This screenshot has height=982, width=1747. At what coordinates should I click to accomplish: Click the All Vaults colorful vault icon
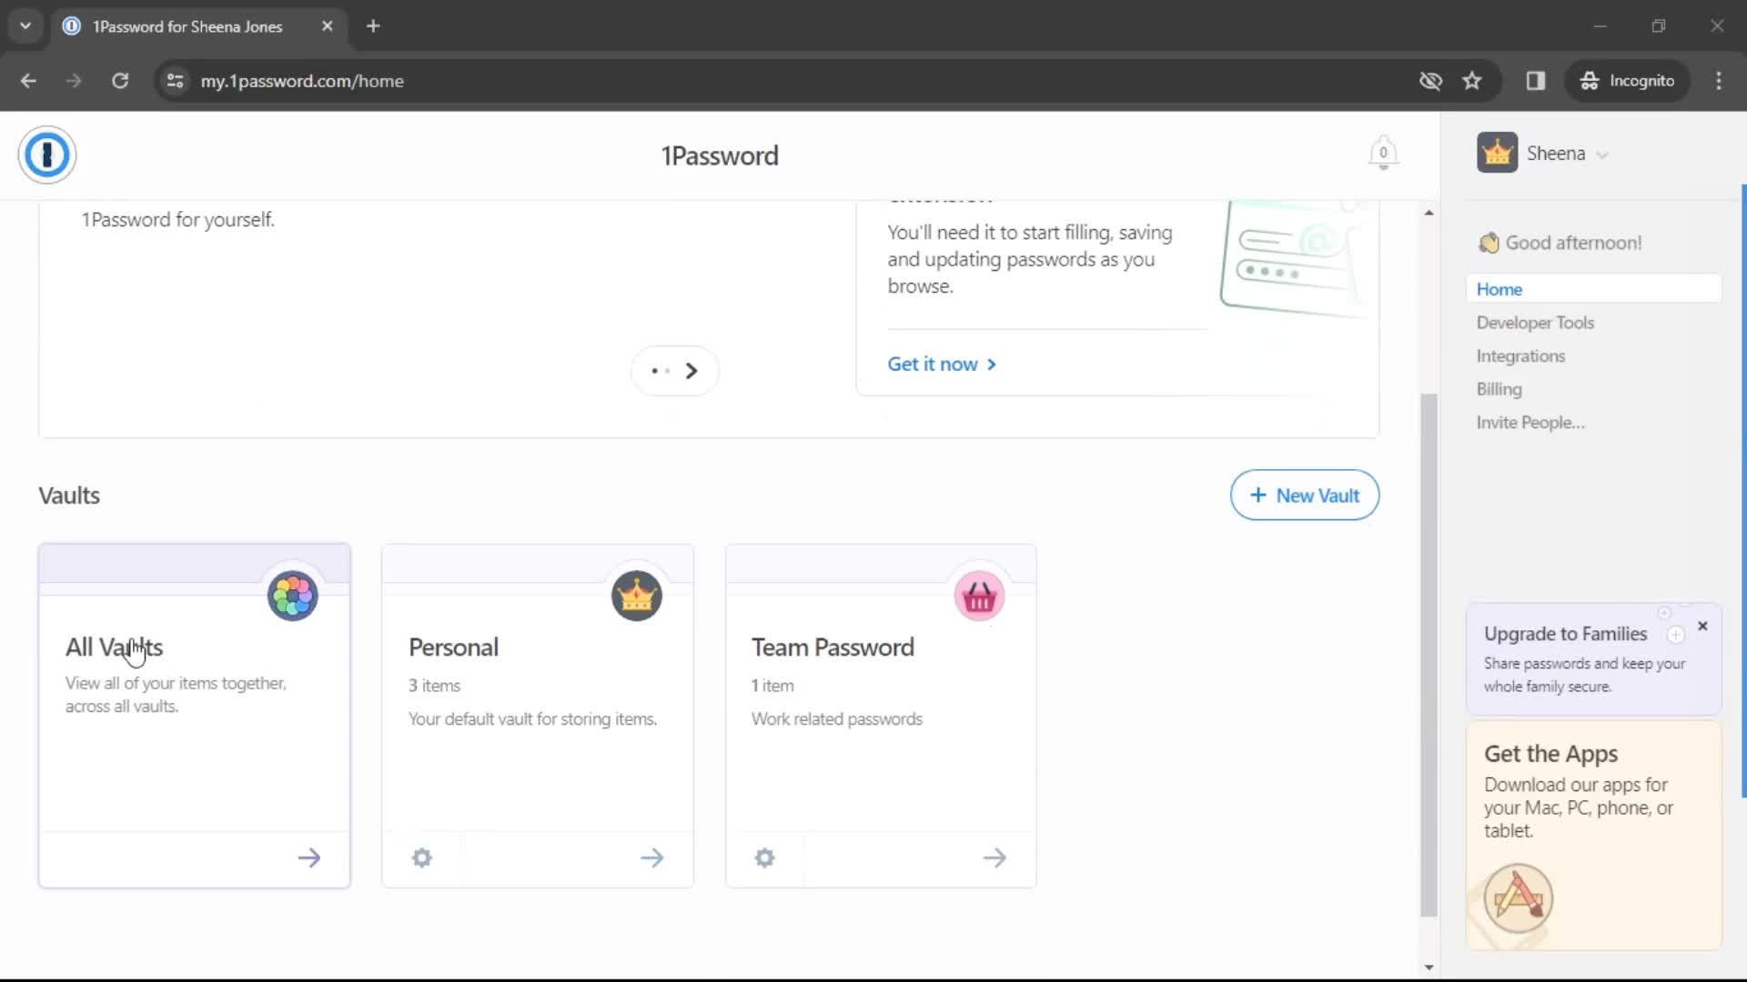click(291, 596)
